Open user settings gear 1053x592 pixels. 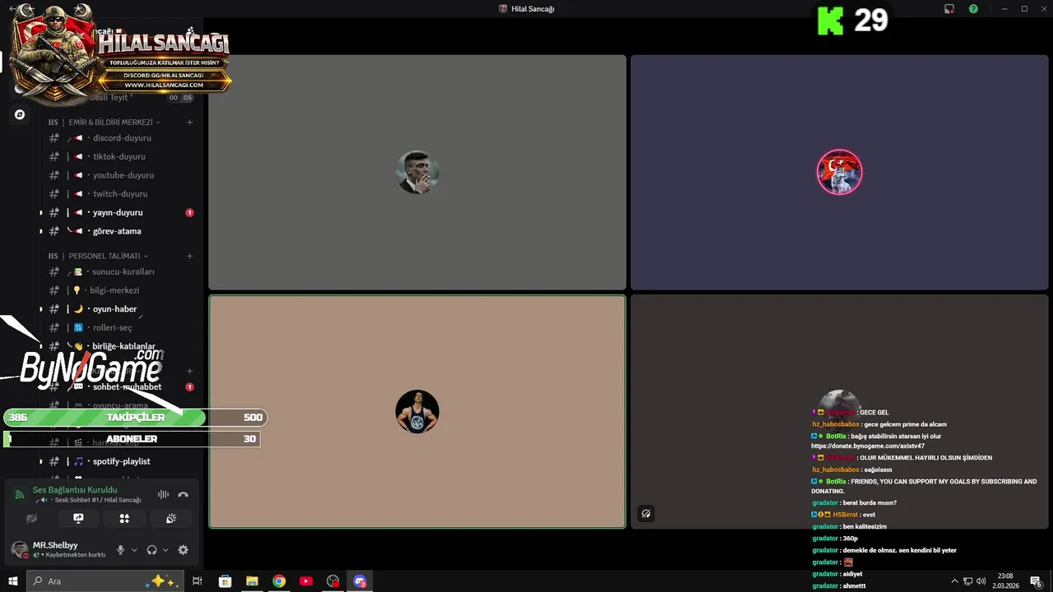[x=183, y=550]
